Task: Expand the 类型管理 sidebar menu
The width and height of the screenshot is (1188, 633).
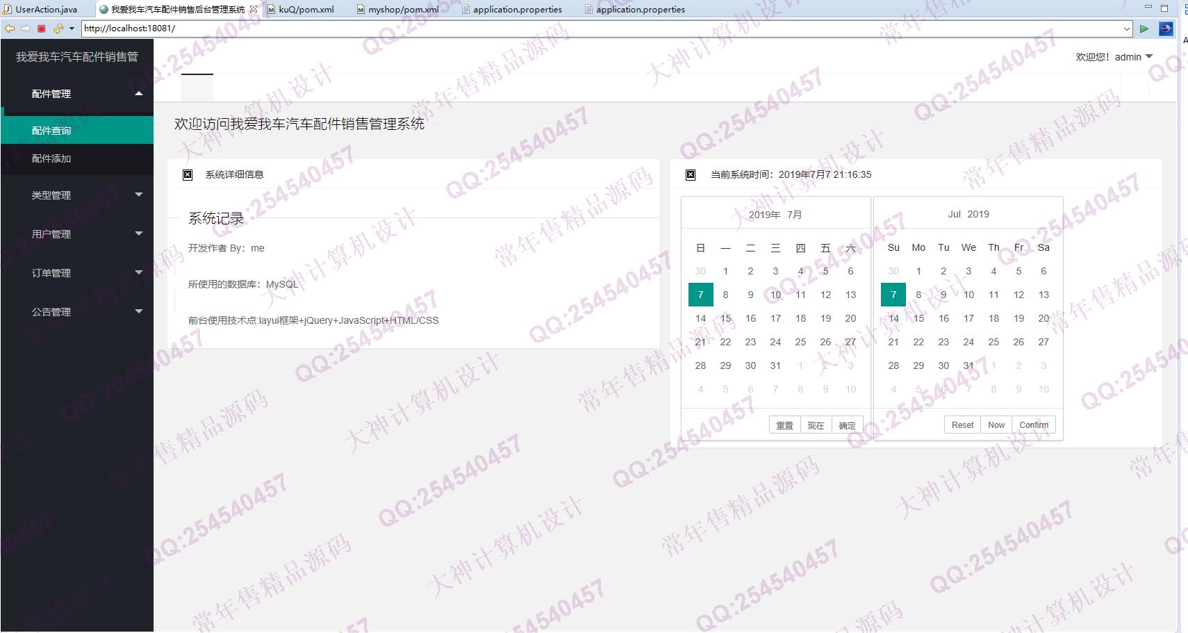Action: tap(76, 195)
